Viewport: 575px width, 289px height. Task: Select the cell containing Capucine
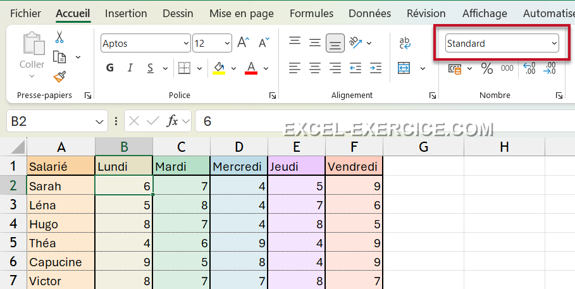(61, 262)
